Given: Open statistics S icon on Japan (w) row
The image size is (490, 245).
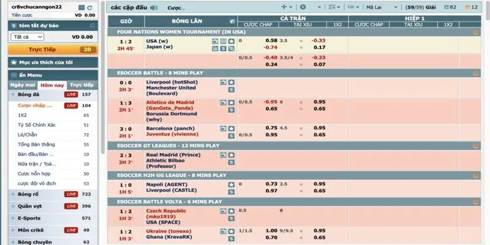Looking at the screenshot, I should tap(223, 48).
